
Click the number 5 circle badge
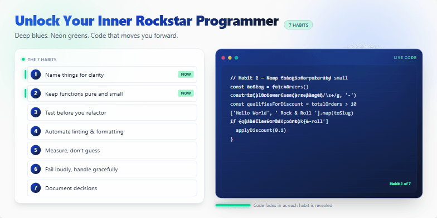click(x=36, y=150)
